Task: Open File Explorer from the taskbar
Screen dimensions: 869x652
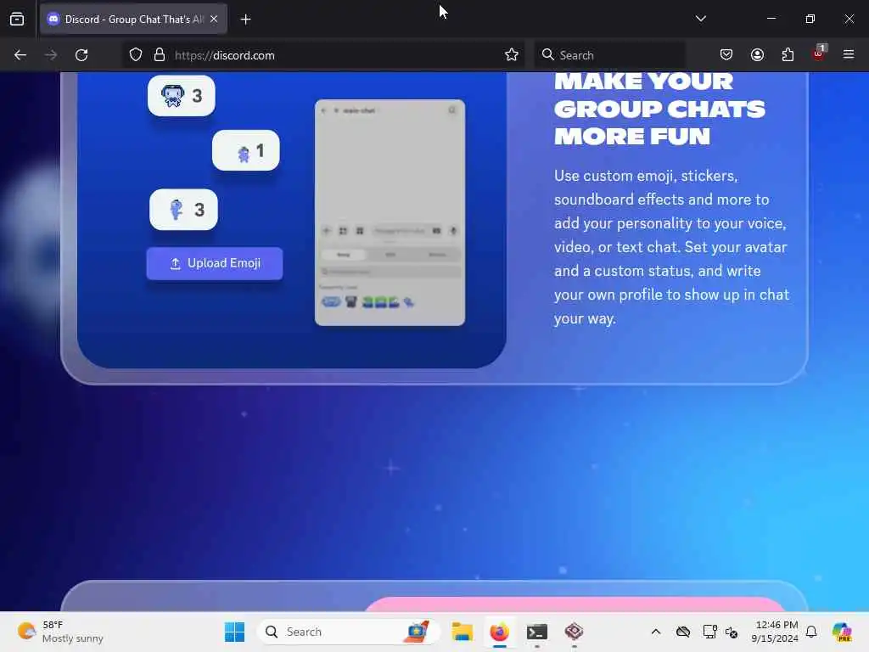Action: pos(462,632)
